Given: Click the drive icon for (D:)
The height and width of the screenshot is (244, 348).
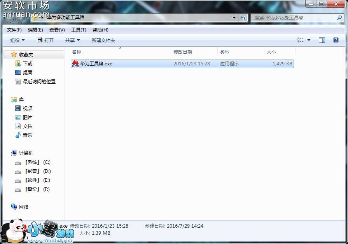Looking at the screenshot, I should coord(18,172).
